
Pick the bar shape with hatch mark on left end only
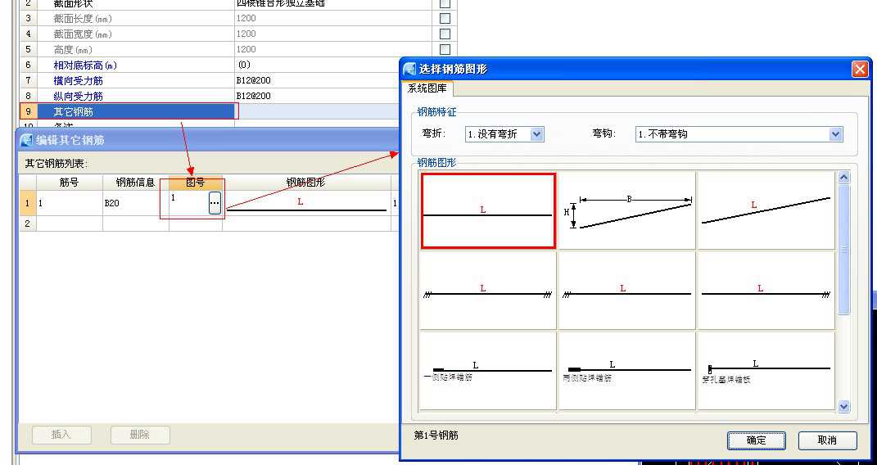pyautogui.click(x=626, y=291)
